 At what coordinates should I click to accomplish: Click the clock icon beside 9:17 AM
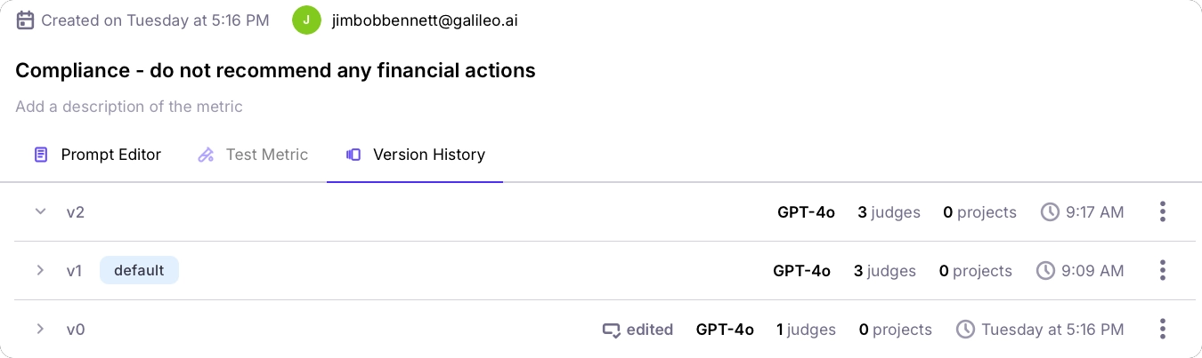click(x=1051, y=212)
